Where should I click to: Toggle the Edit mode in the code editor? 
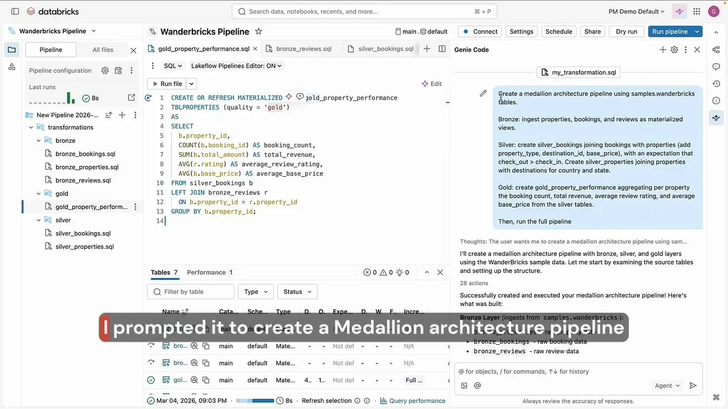(431, 83)
